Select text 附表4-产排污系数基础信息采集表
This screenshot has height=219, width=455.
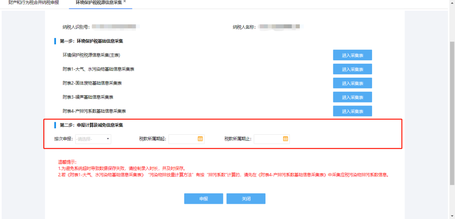[x=94, y=111]
